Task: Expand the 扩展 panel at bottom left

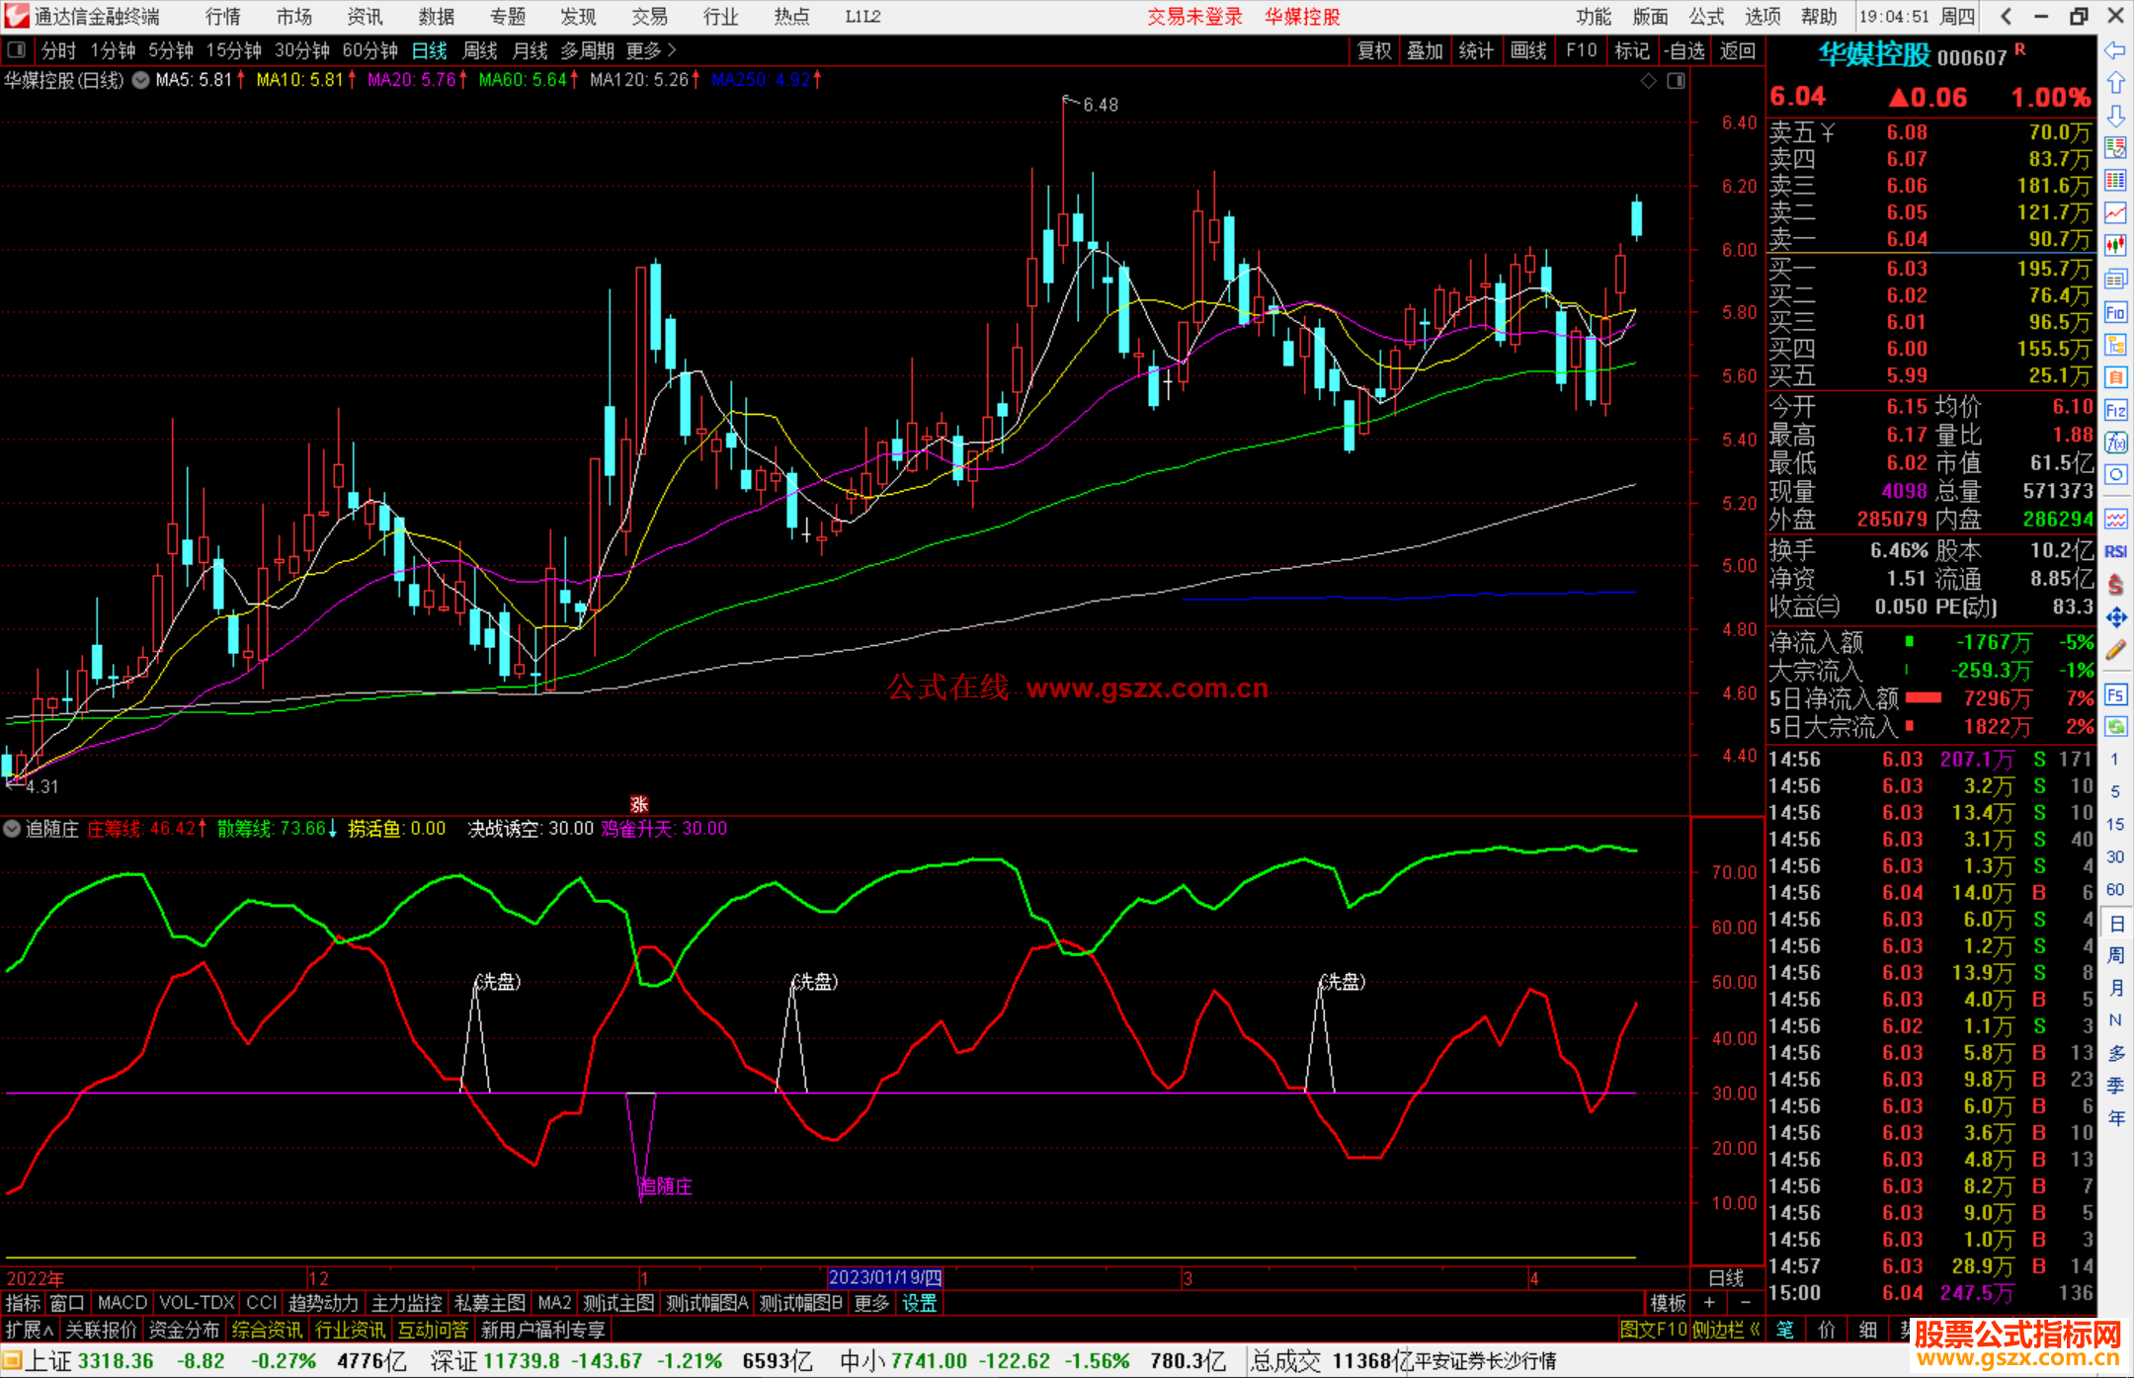Action: pyautogui.click(x=30, y=1330)
